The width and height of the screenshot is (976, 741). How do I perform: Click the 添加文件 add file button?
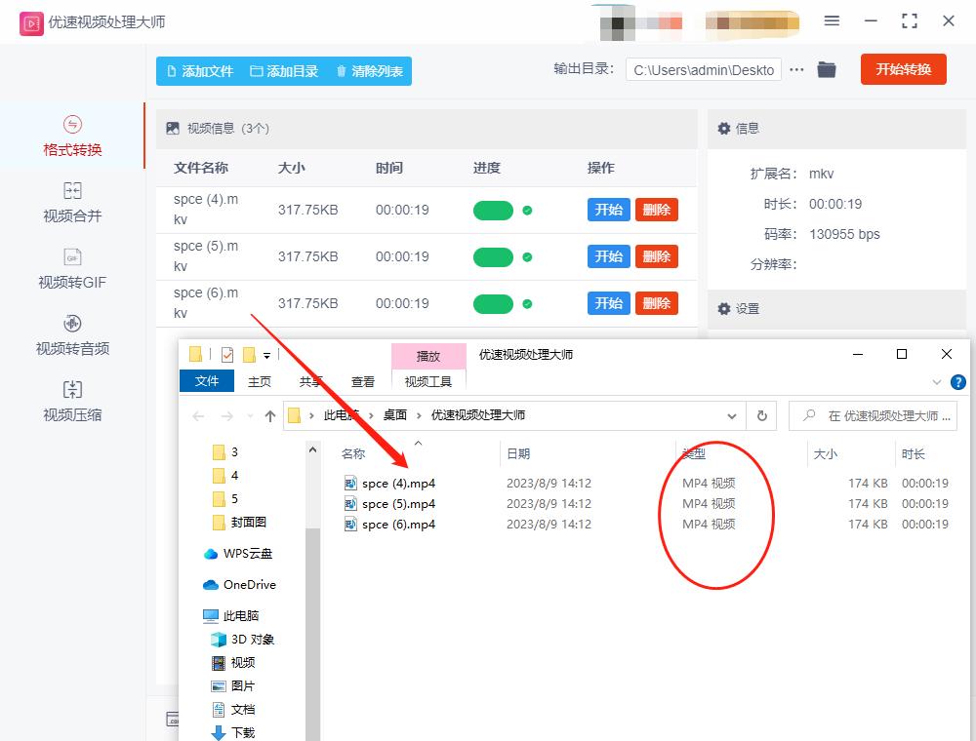tap(200, 71)
